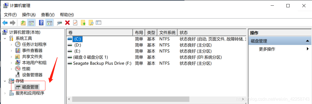Open the 查看(V) menu
This screenshot has width=312, height=104.
pyautogui.click(x=48, y=15)
